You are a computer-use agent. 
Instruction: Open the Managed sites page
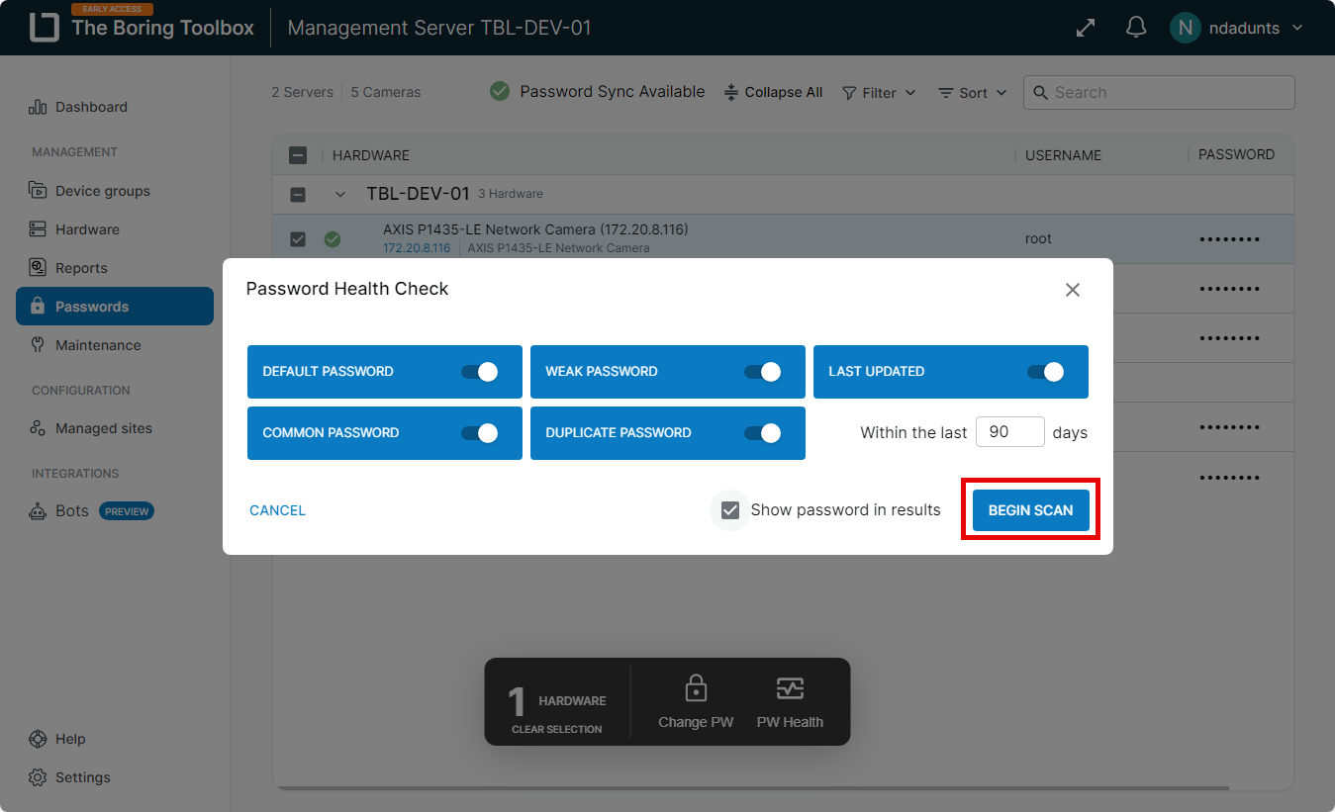103,428
